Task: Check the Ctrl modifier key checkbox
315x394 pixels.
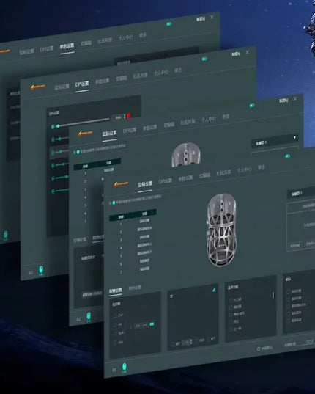Action: tap(115, 315)
